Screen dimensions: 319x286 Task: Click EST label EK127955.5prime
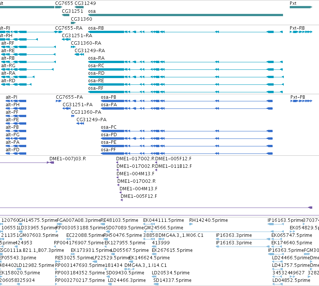[125, 243]
